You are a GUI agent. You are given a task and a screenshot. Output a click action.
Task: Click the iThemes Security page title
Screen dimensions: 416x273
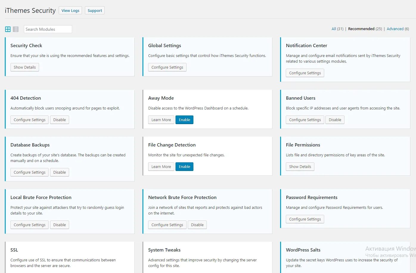(30, 10)
